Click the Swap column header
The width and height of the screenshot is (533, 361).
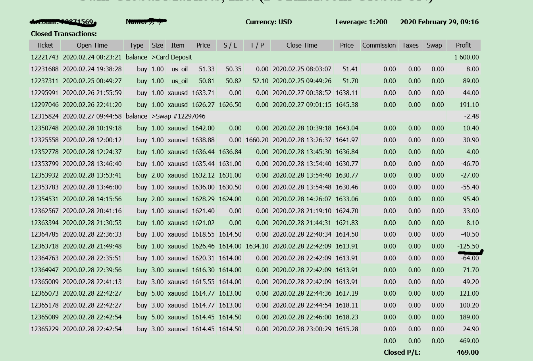coord(434,45)
